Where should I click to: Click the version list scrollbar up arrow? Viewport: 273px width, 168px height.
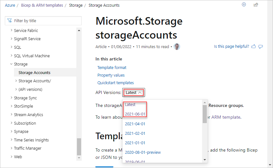(205, 103)
